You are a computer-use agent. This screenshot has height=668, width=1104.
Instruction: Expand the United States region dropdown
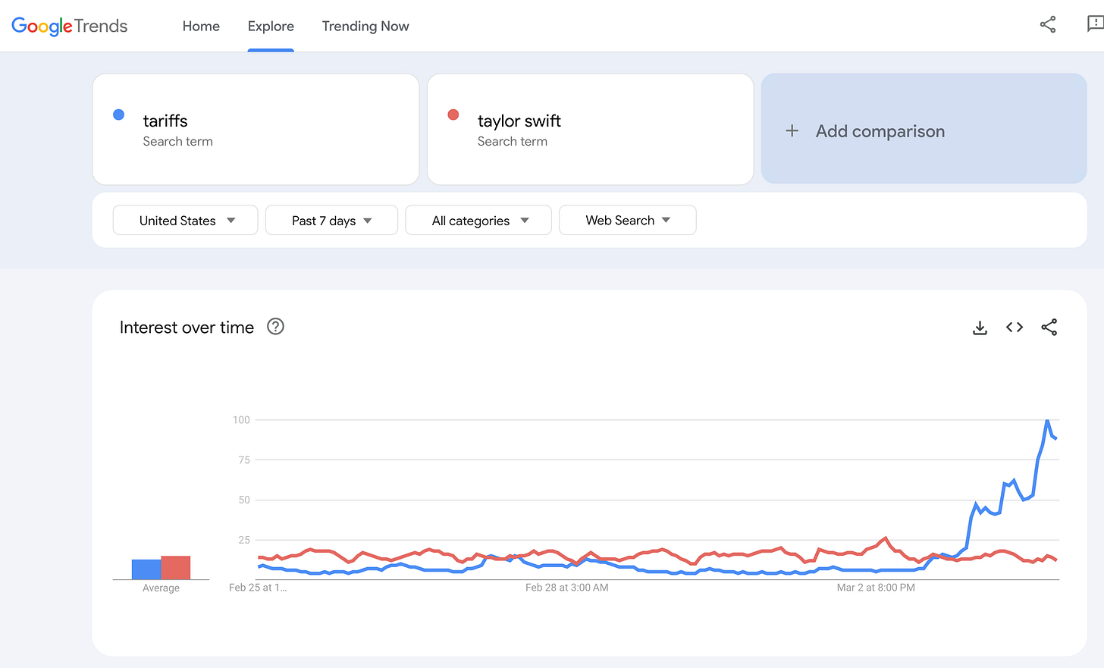click(186, 220)
